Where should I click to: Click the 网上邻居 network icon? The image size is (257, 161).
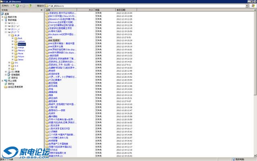tap(6, 80)
